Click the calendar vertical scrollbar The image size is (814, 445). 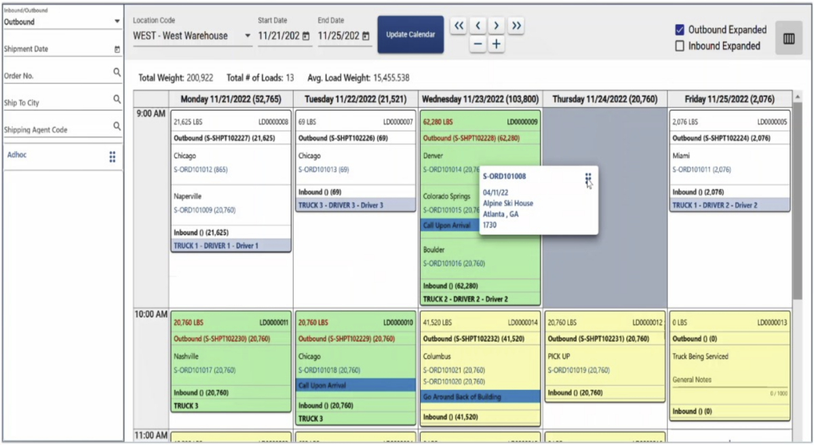pos(797,204)
